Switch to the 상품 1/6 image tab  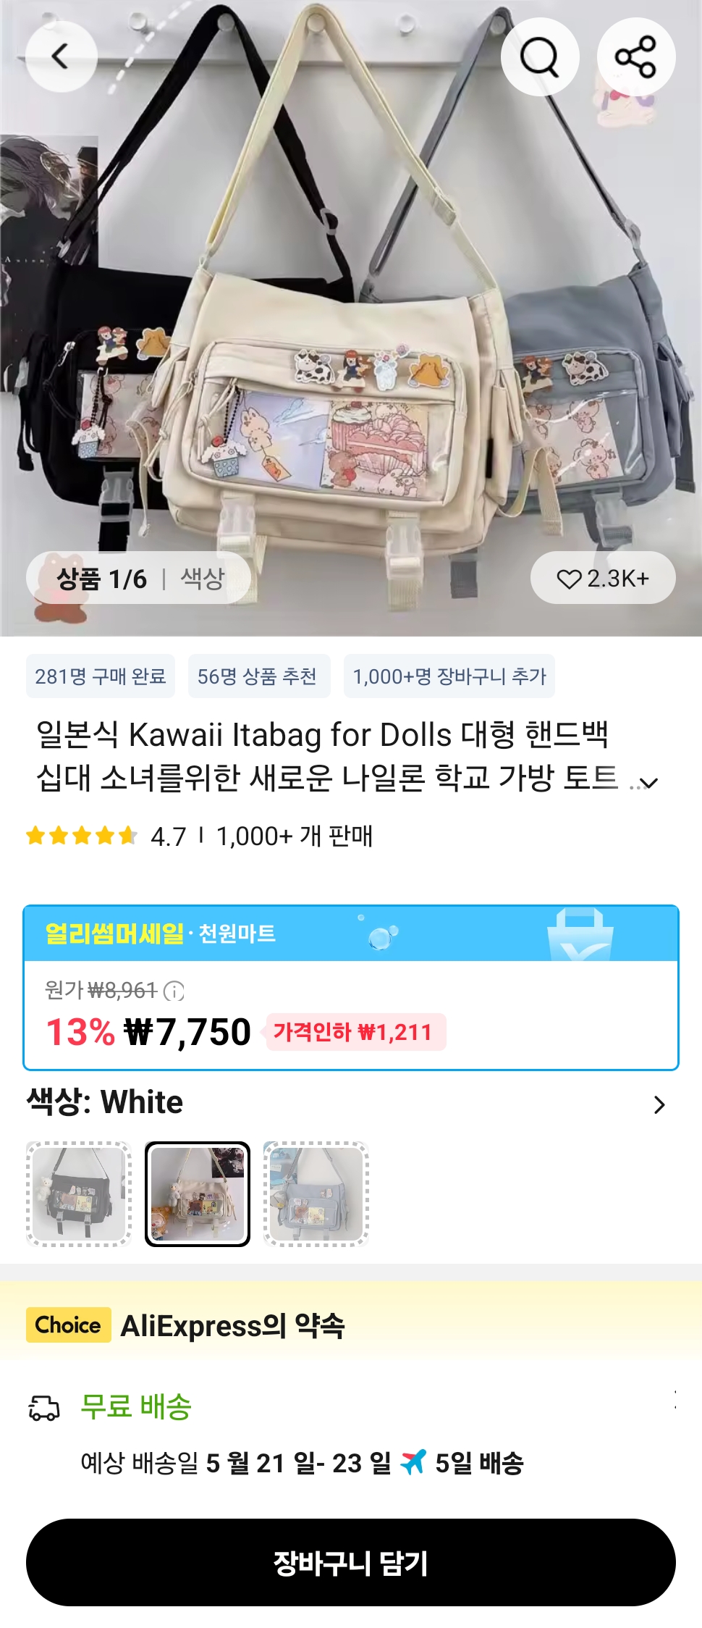coord(101,578)
